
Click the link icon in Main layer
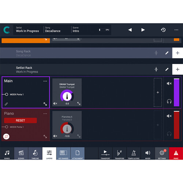(6, 104)
